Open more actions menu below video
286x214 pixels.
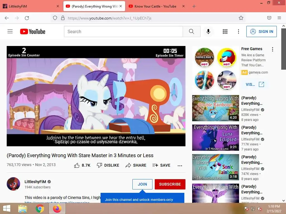[x=180, y=166]
